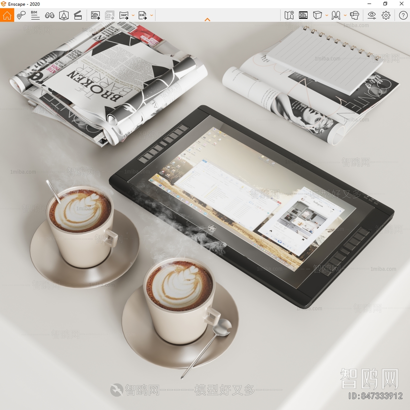Toggle the BIM info panel
The width and height of the screenshot is (410, 410).
[x=35, y=15]
